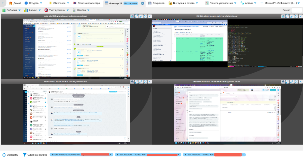303x158 pixels.
Task: Open the Создать dropdown menu
Action: point(33,3)
